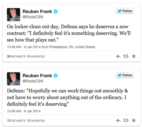The image size is (142, 127).
Task: Follow Reuben Frank from the first tweet
Action: pyautogui.click(x=125, y=11)
